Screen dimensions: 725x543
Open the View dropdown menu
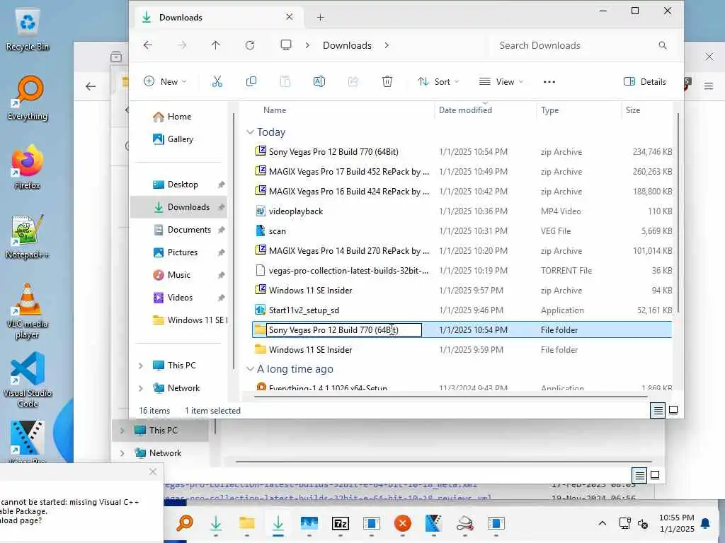point(501,82)
